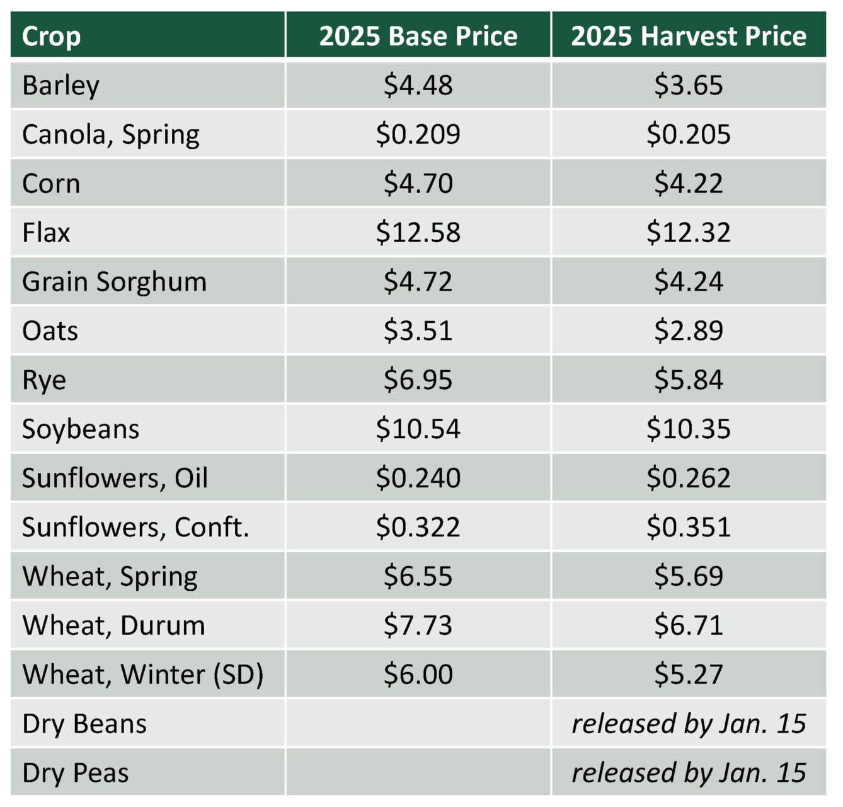
Task: Click the 2025 Harvest Price header
Action: tap(688, 36)
